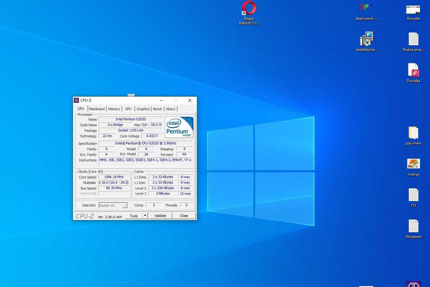This screenshot has height=287, width=430.
Task: Click the L1 Data 2 x 32 KBytes value
Action: click(163, 177)
